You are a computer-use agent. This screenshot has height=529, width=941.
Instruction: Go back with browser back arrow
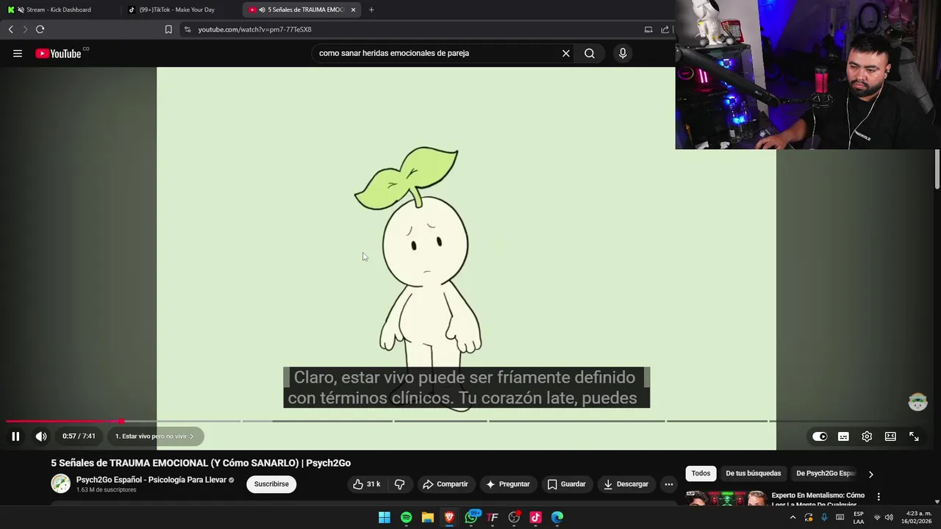point(10,29)
